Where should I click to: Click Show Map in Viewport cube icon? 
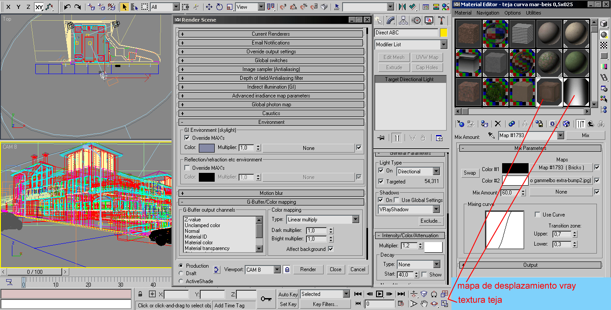click(x=566, y=124)
